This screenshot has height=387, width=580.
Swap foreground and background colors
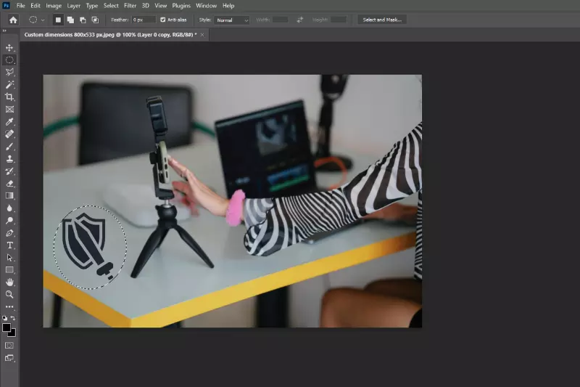coord(13,318)
